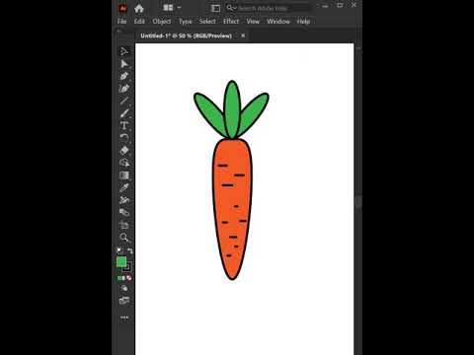Set the color mode to None

tap(129, 278)
